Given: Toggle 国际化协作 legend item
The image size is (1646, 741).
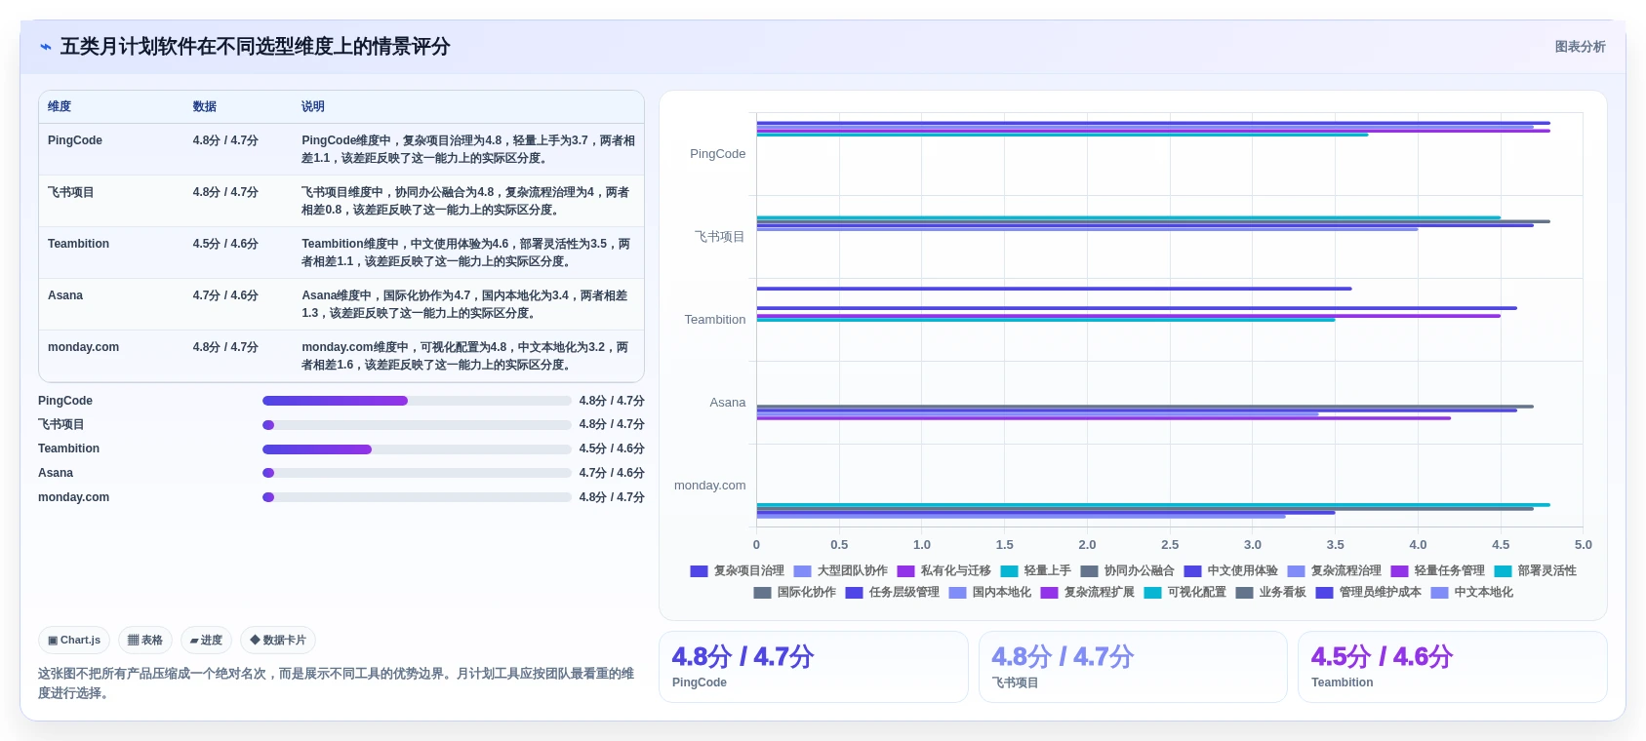Looking at the screenshot, I should click(x=794, y=593).
